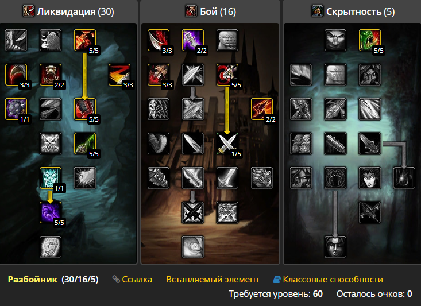Click the purple spiked mace 1/1 talent
Image resolution: width=421 pixels, height=306 pixels.
(16, 109)
